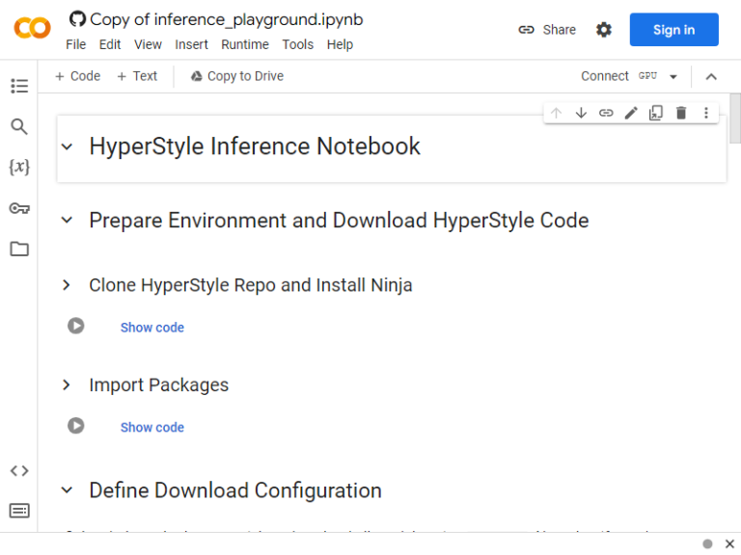Viewport: 741px width, 555px height.
Task: Select Define Download Configuration heading
Action: [235, 490]
